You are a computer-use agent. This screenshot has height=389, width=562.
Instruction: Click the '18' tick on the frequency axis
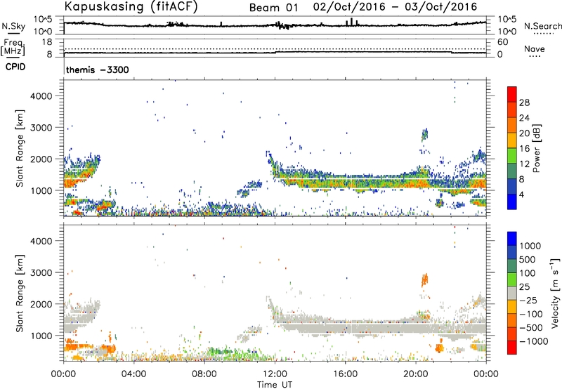47,42
